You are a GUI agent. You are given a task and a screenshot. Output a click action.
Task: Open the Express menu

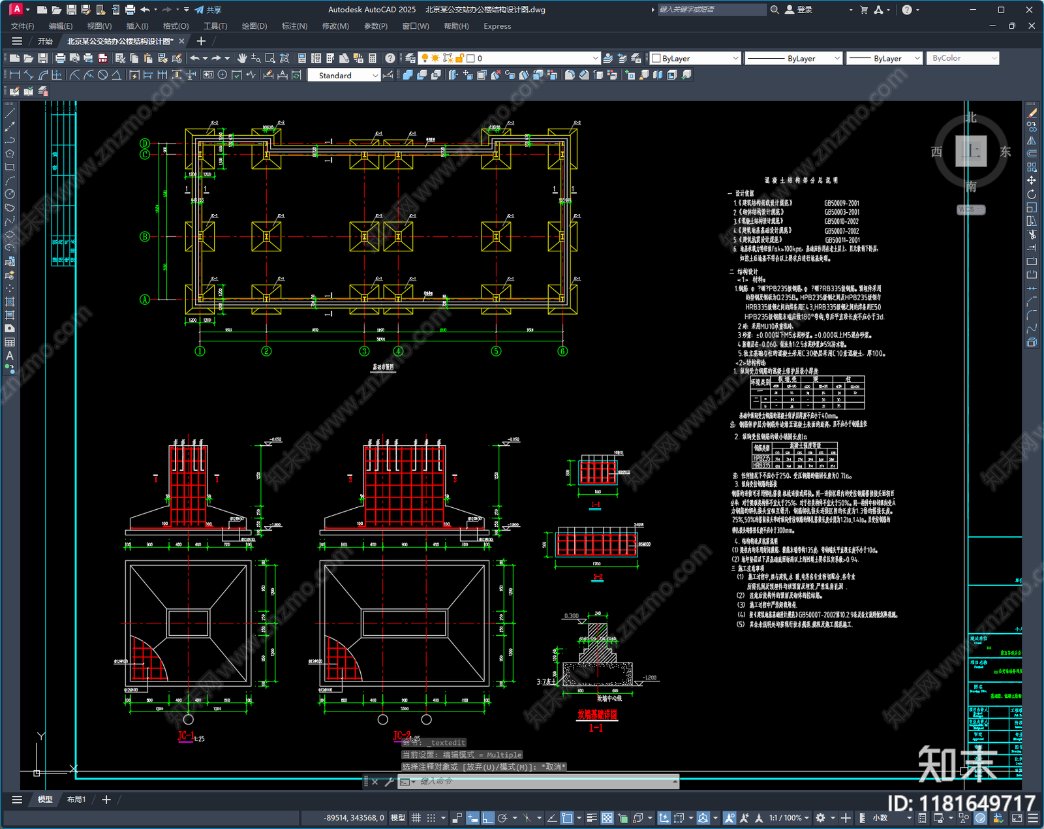coord(497,26)
